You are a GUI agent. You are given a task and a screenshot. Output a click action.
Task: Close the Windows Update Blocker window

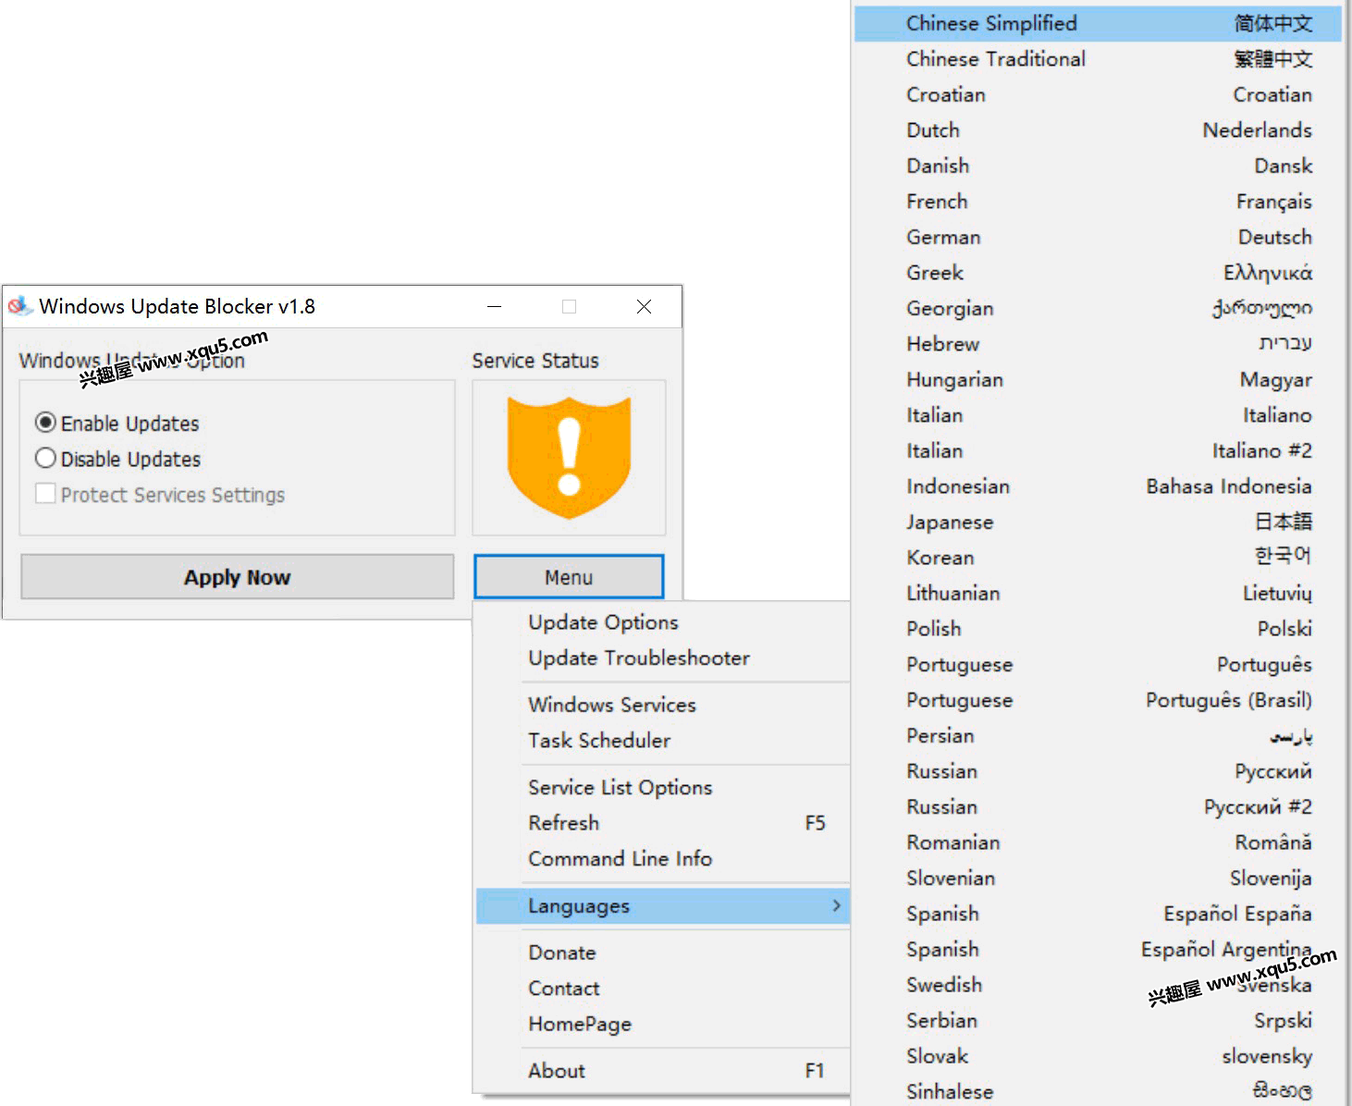(645, 306)
